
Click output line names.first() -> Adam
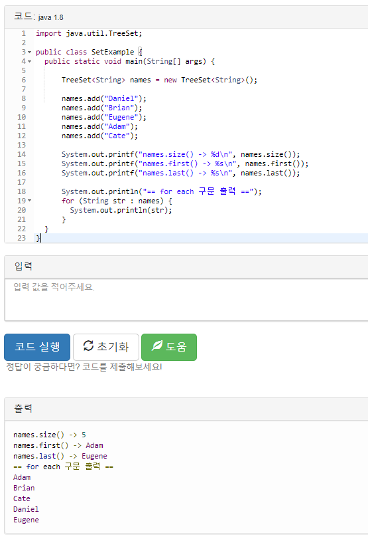58,445
